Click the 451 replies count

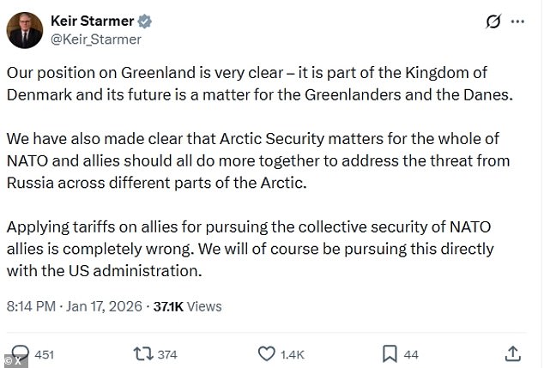tap(44, 353)
